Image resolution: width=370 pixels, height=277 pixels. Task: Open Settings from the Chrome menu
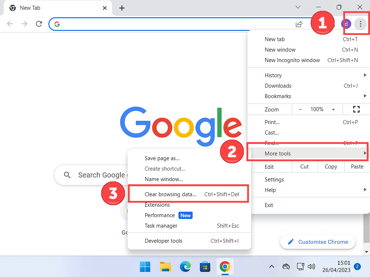pos(274,179)
